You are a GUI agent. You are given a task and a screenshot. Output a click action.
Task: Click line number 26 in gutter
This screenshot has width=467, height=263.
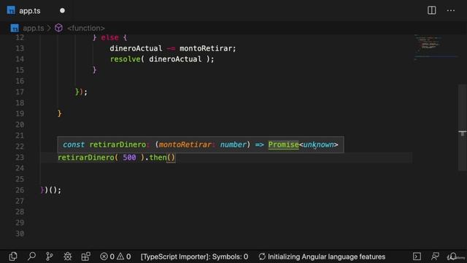(x=20, y=190)
